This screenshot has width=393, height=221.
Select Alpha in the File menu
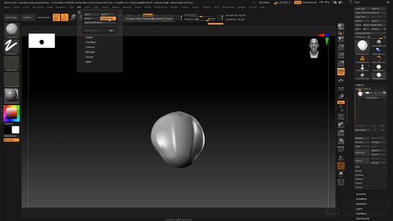pyautogui.click(x=88, y=62)
